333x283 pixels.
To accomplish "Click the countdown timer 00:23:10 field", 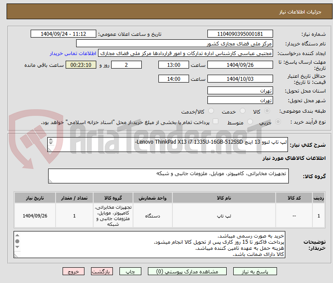I will coord(81,65).
